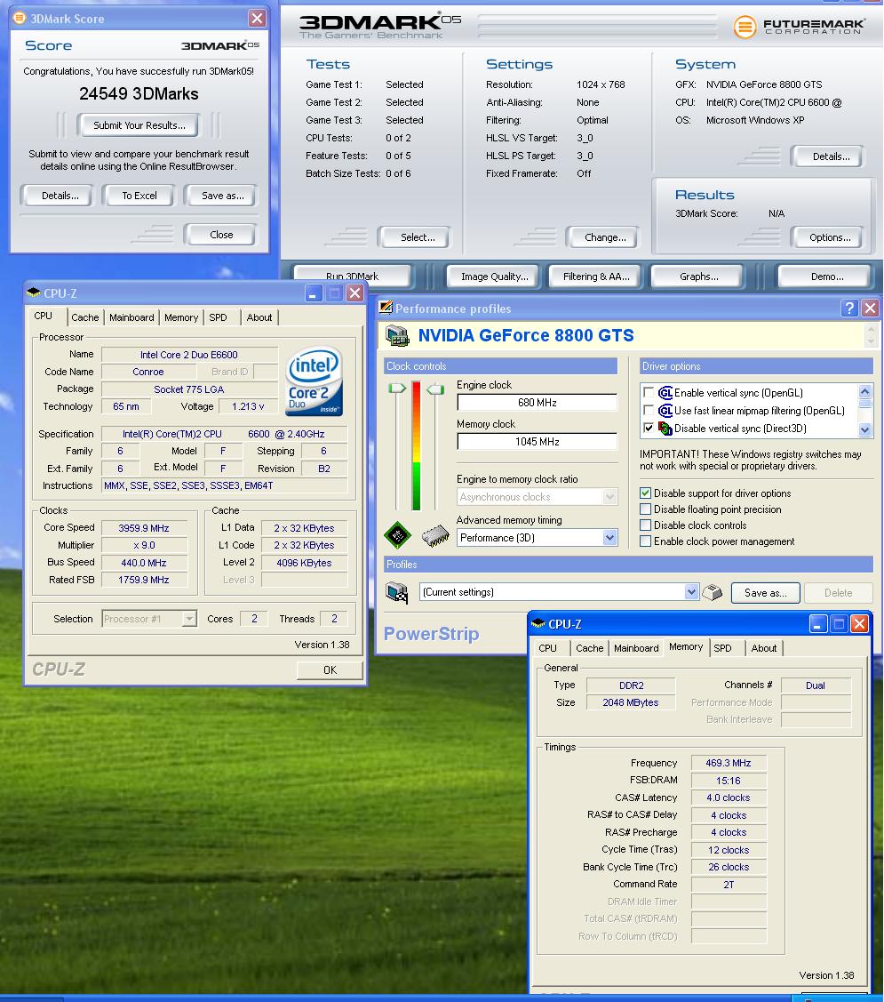The width and height of the screenshot is (884, 1002).
Task: Click the driver options list scroll up arrow
Action: [864, 391]
